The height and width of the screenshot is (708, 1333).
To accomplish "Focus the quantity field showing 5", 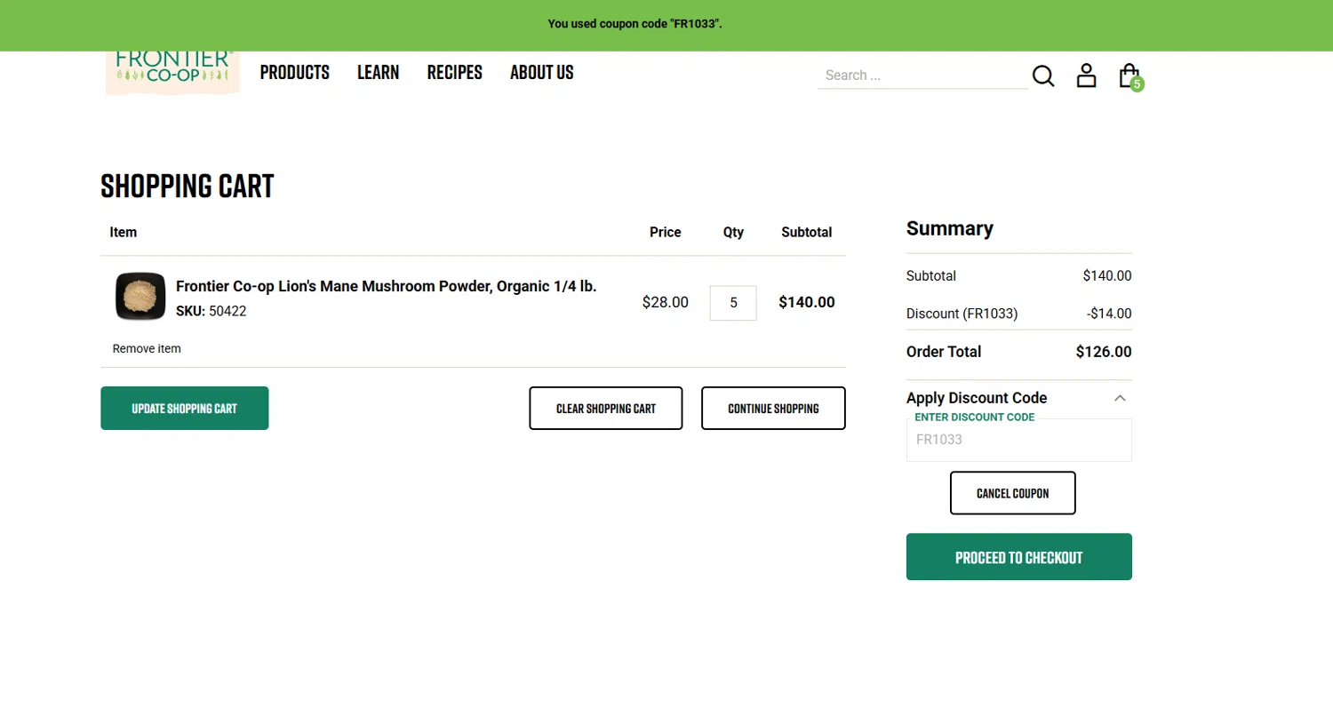I will (x=733, y=303).
